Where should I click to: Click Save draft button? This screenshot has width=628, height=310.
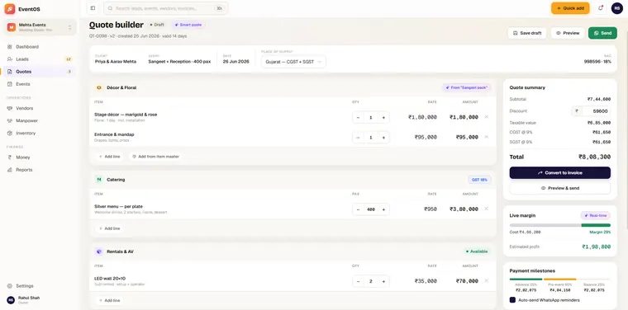527,33
